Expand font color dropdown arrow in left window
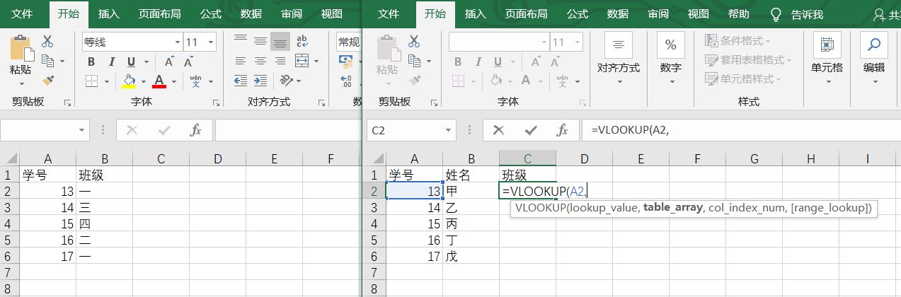Screen dimensions: 901x297 [173, 81]
